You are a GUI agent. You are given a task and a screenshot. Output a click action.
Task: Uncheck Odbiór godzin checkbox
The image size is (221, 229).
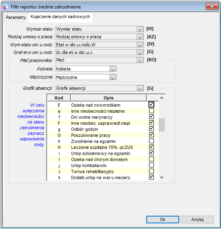click(151, 129)
